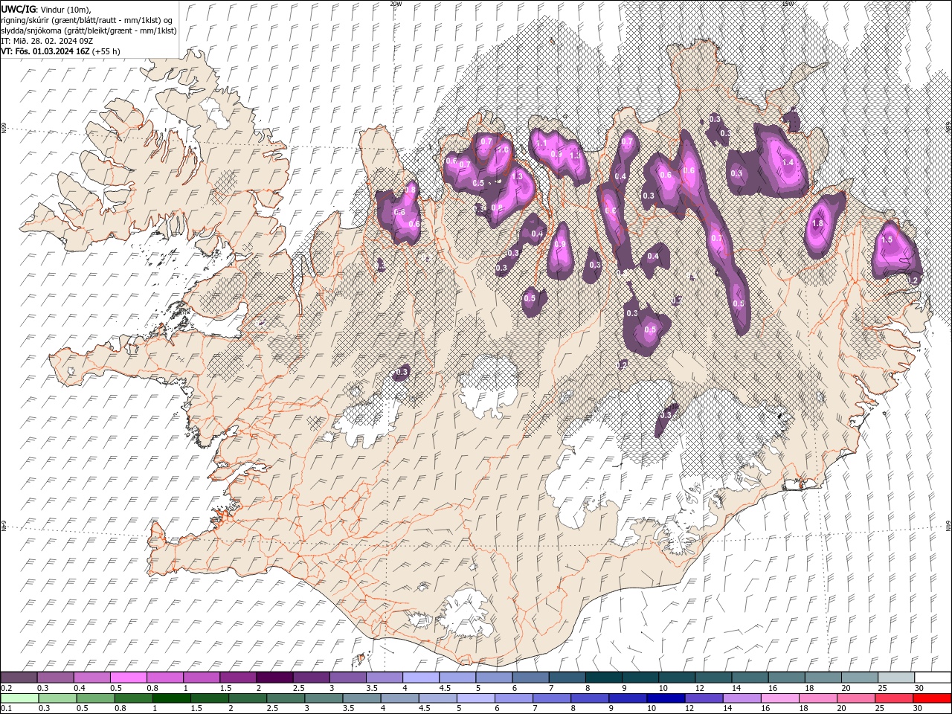Click the '15W' longitude label at top
Viewport: 952px width, 714px height.
788,4
